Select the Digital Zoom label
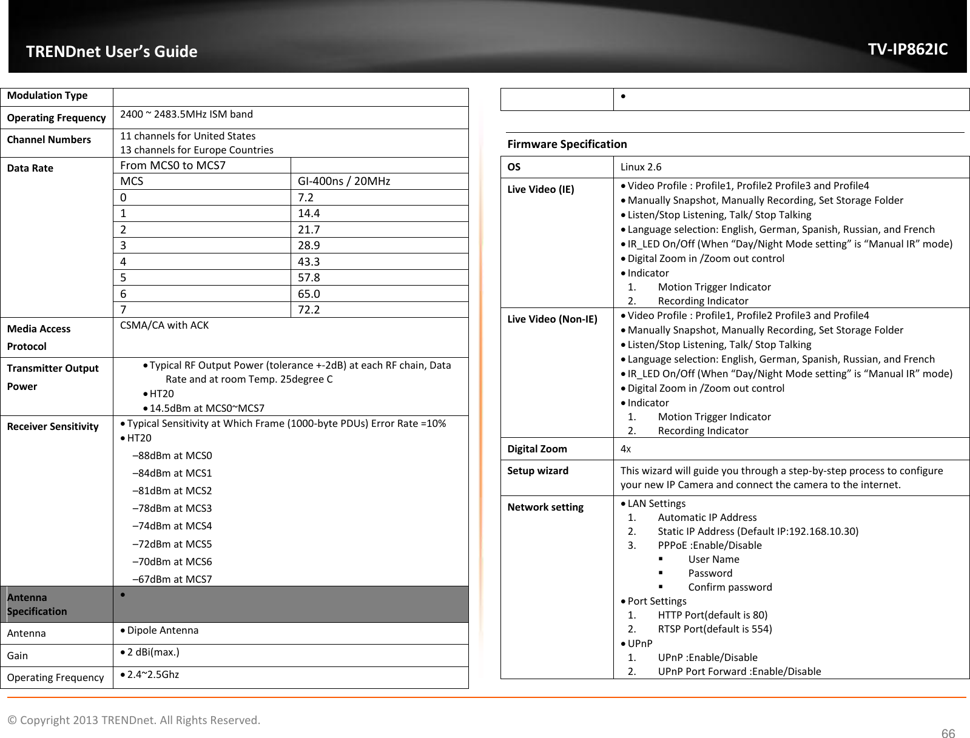Image resolution: width=970 pixels, height=738 pixels. (537, 449)
